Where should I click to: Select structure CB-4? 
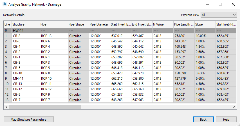[26, 47]
